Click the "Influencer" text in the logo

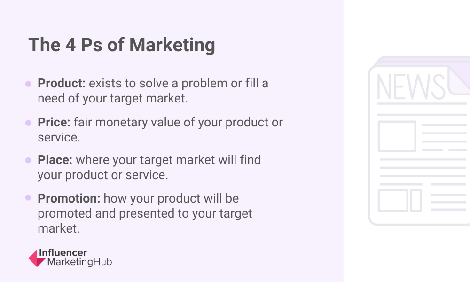(63, 253)
